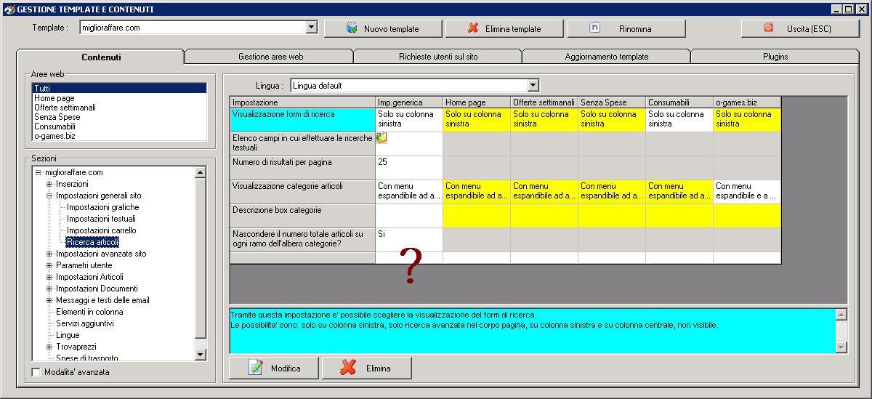Click the Sezioni tree scroll down arrow
Screen dimensions: 872x399
point(201,354)
